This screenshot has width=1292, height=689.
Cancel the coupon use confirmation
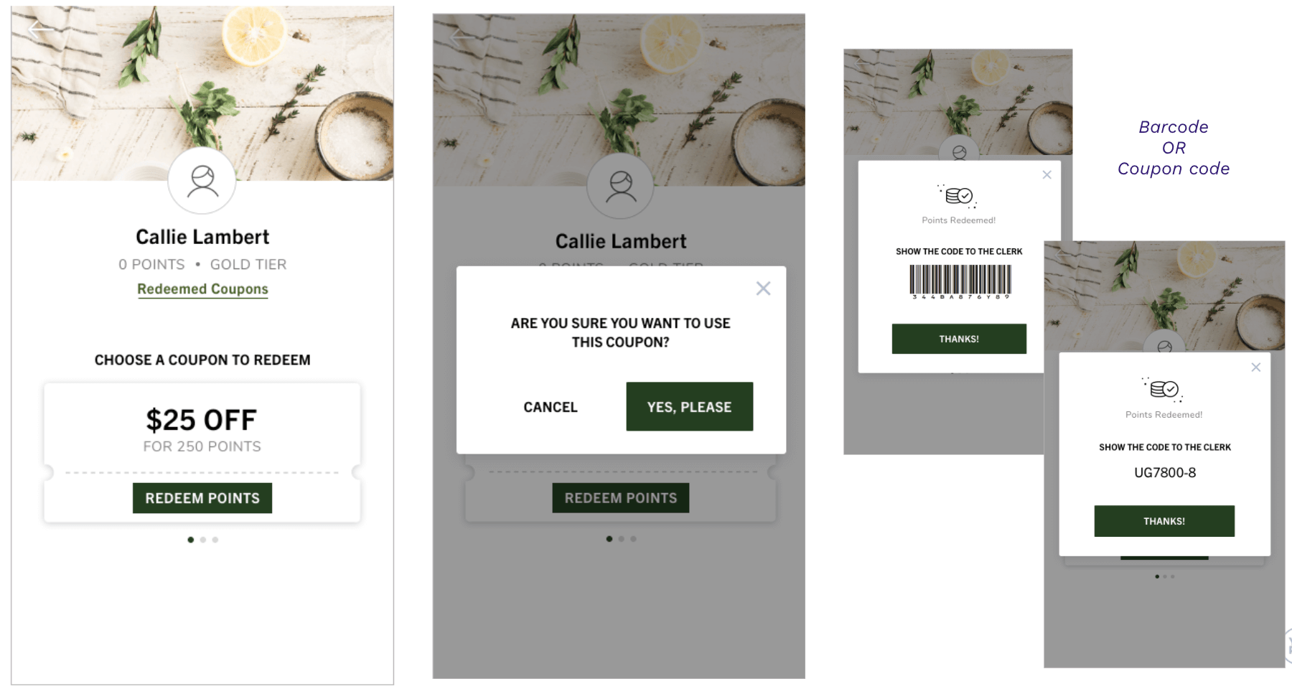click(x=551, y=407)
